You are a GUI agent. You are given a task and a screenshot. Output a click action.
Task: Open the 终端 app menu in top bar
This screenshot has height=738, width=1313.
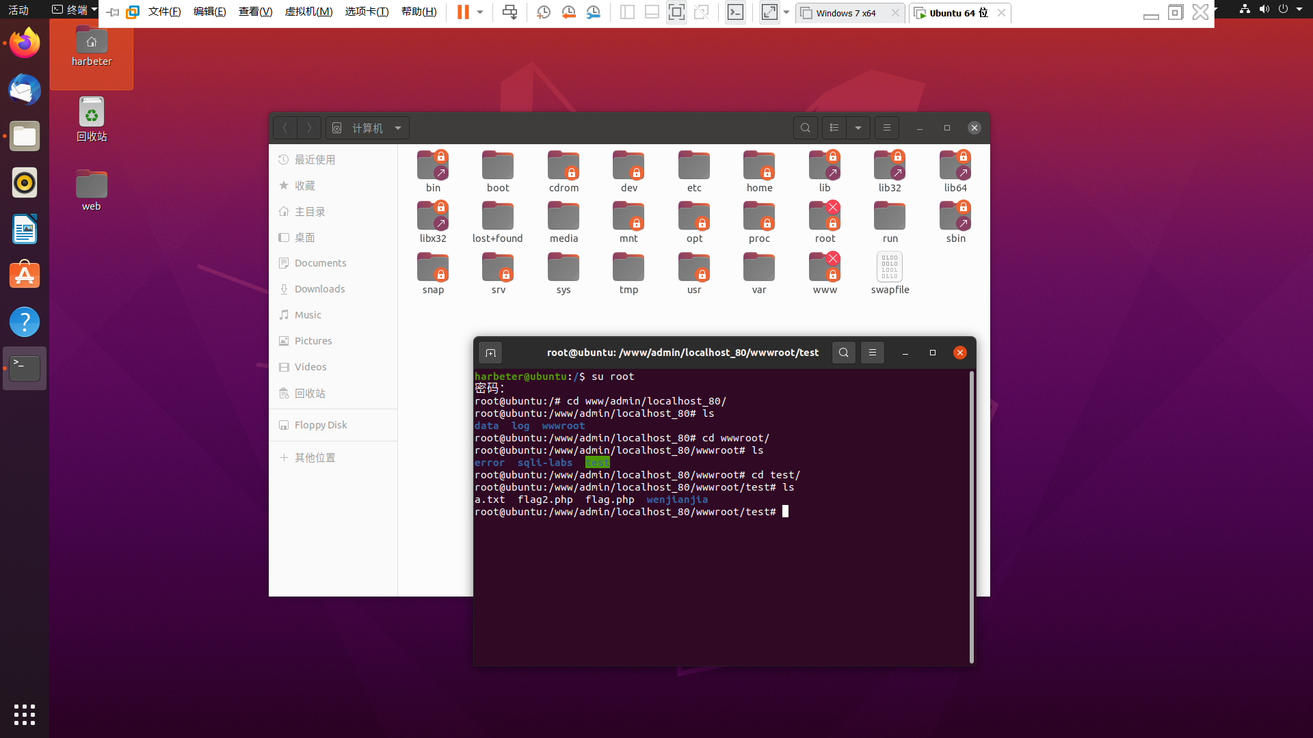click(x=74, y=10)
